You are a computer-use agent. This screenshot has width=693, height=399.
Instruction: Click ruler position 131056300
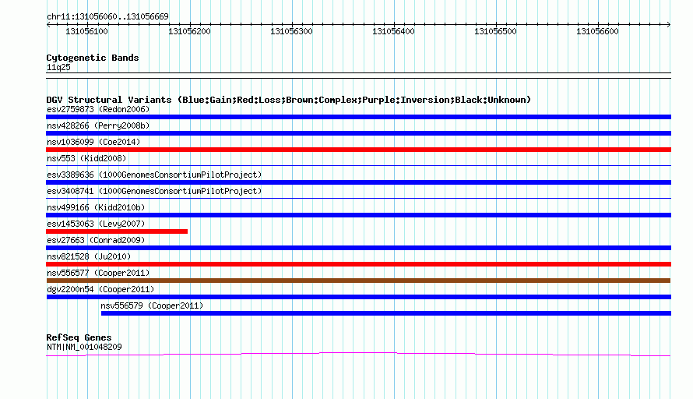click(292, 31)
